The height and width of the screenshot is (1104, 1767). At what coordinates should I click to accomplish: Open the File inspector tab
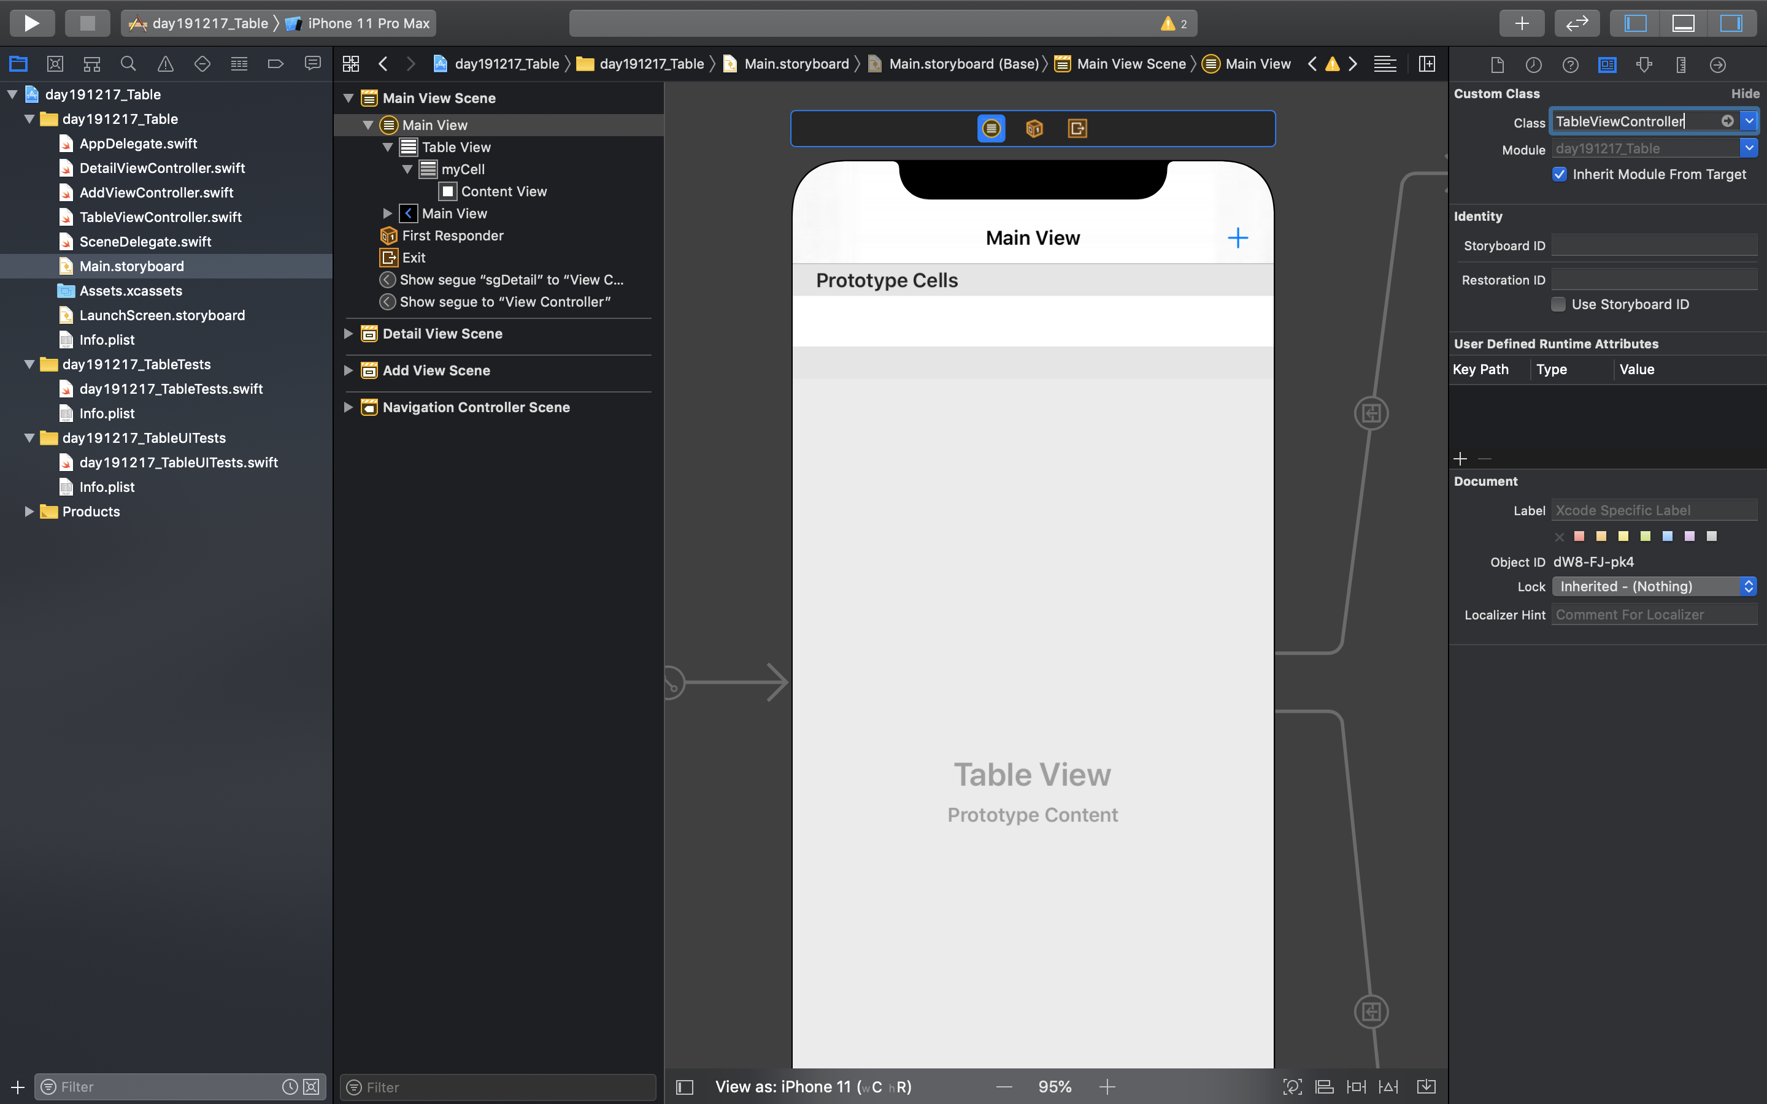coord(1497,64)
